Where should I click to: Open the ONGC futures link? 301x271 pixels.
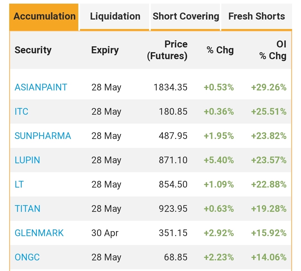click(27, 257)
